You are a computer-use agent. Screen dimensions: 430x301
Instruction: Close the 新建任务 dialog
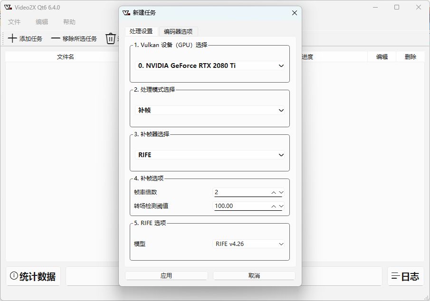tap(295, 13)
